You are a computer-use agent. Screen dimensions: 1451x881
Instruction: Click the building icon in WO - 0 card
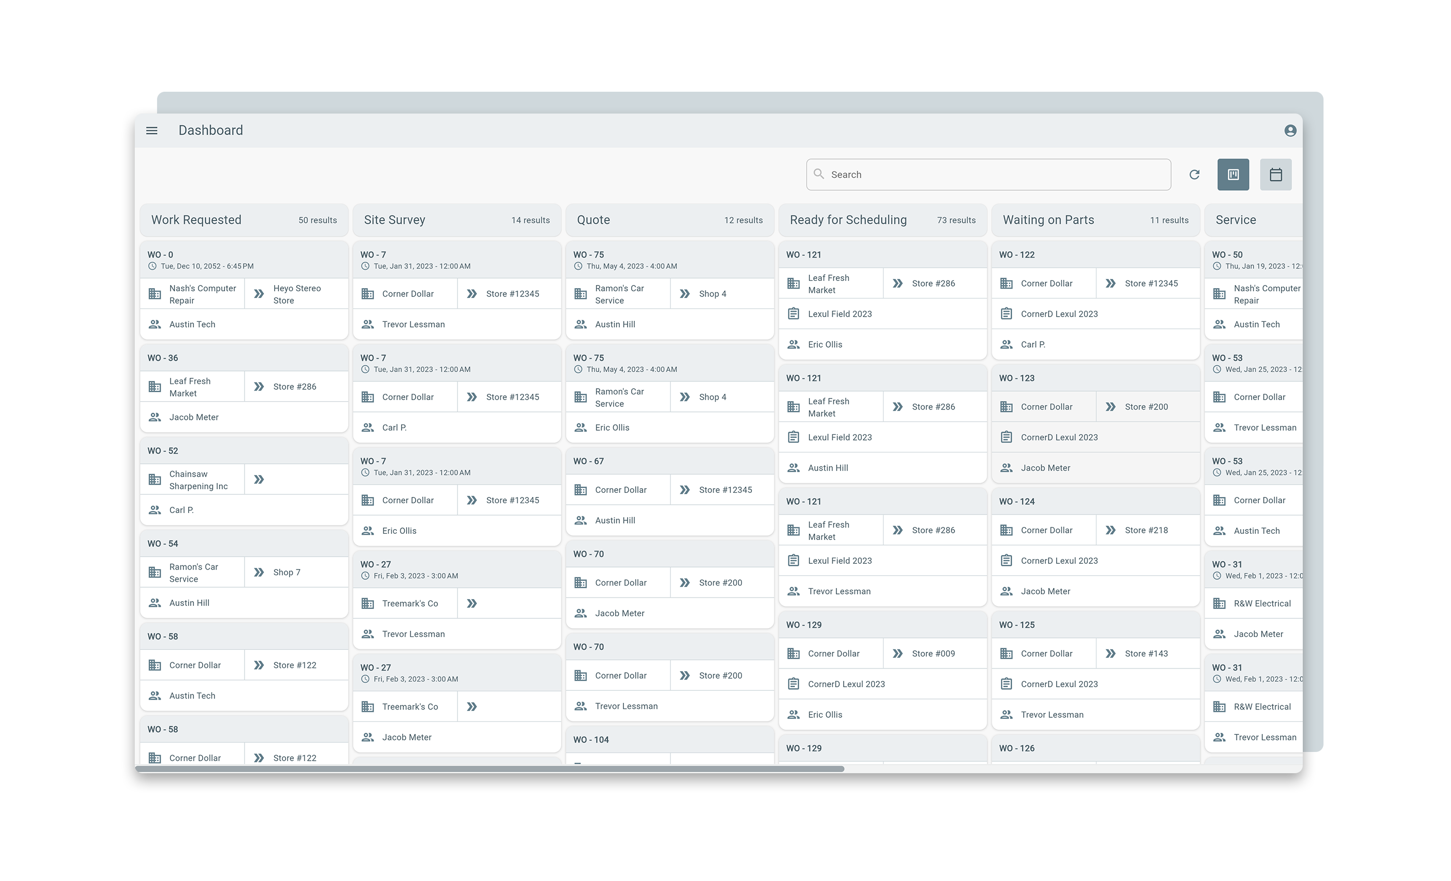tap(155, 294)
